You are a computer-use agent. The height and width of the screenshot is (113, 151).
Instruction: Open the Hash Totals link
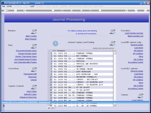[32, 91]
